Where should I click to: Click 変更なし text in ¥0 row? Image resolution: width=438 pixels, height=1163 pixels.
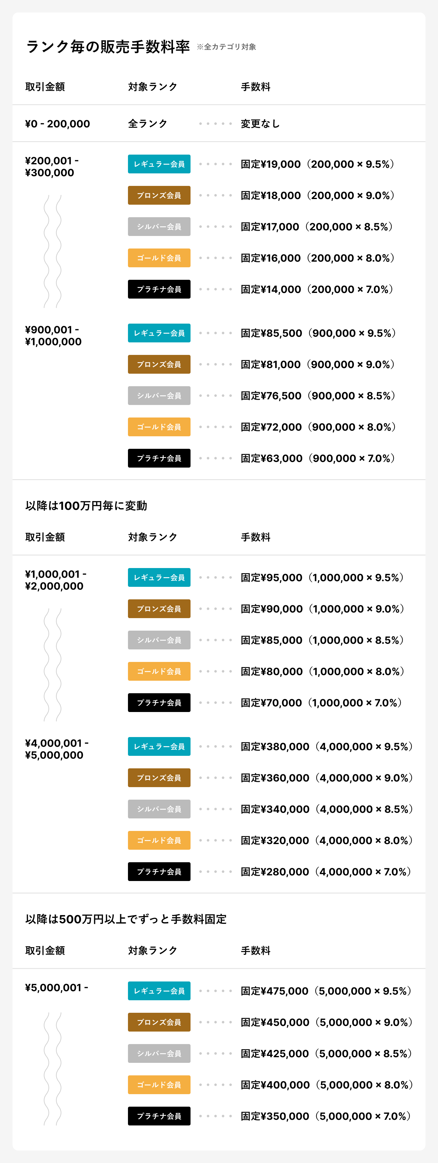pos(260,124)
